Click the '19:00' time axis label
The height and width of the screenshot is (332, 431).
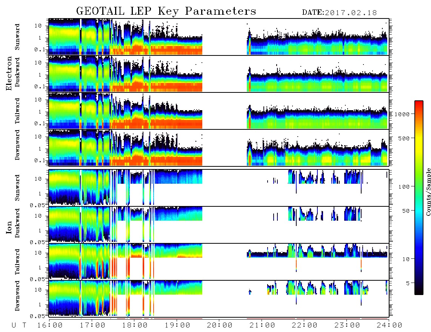[177, 326]
